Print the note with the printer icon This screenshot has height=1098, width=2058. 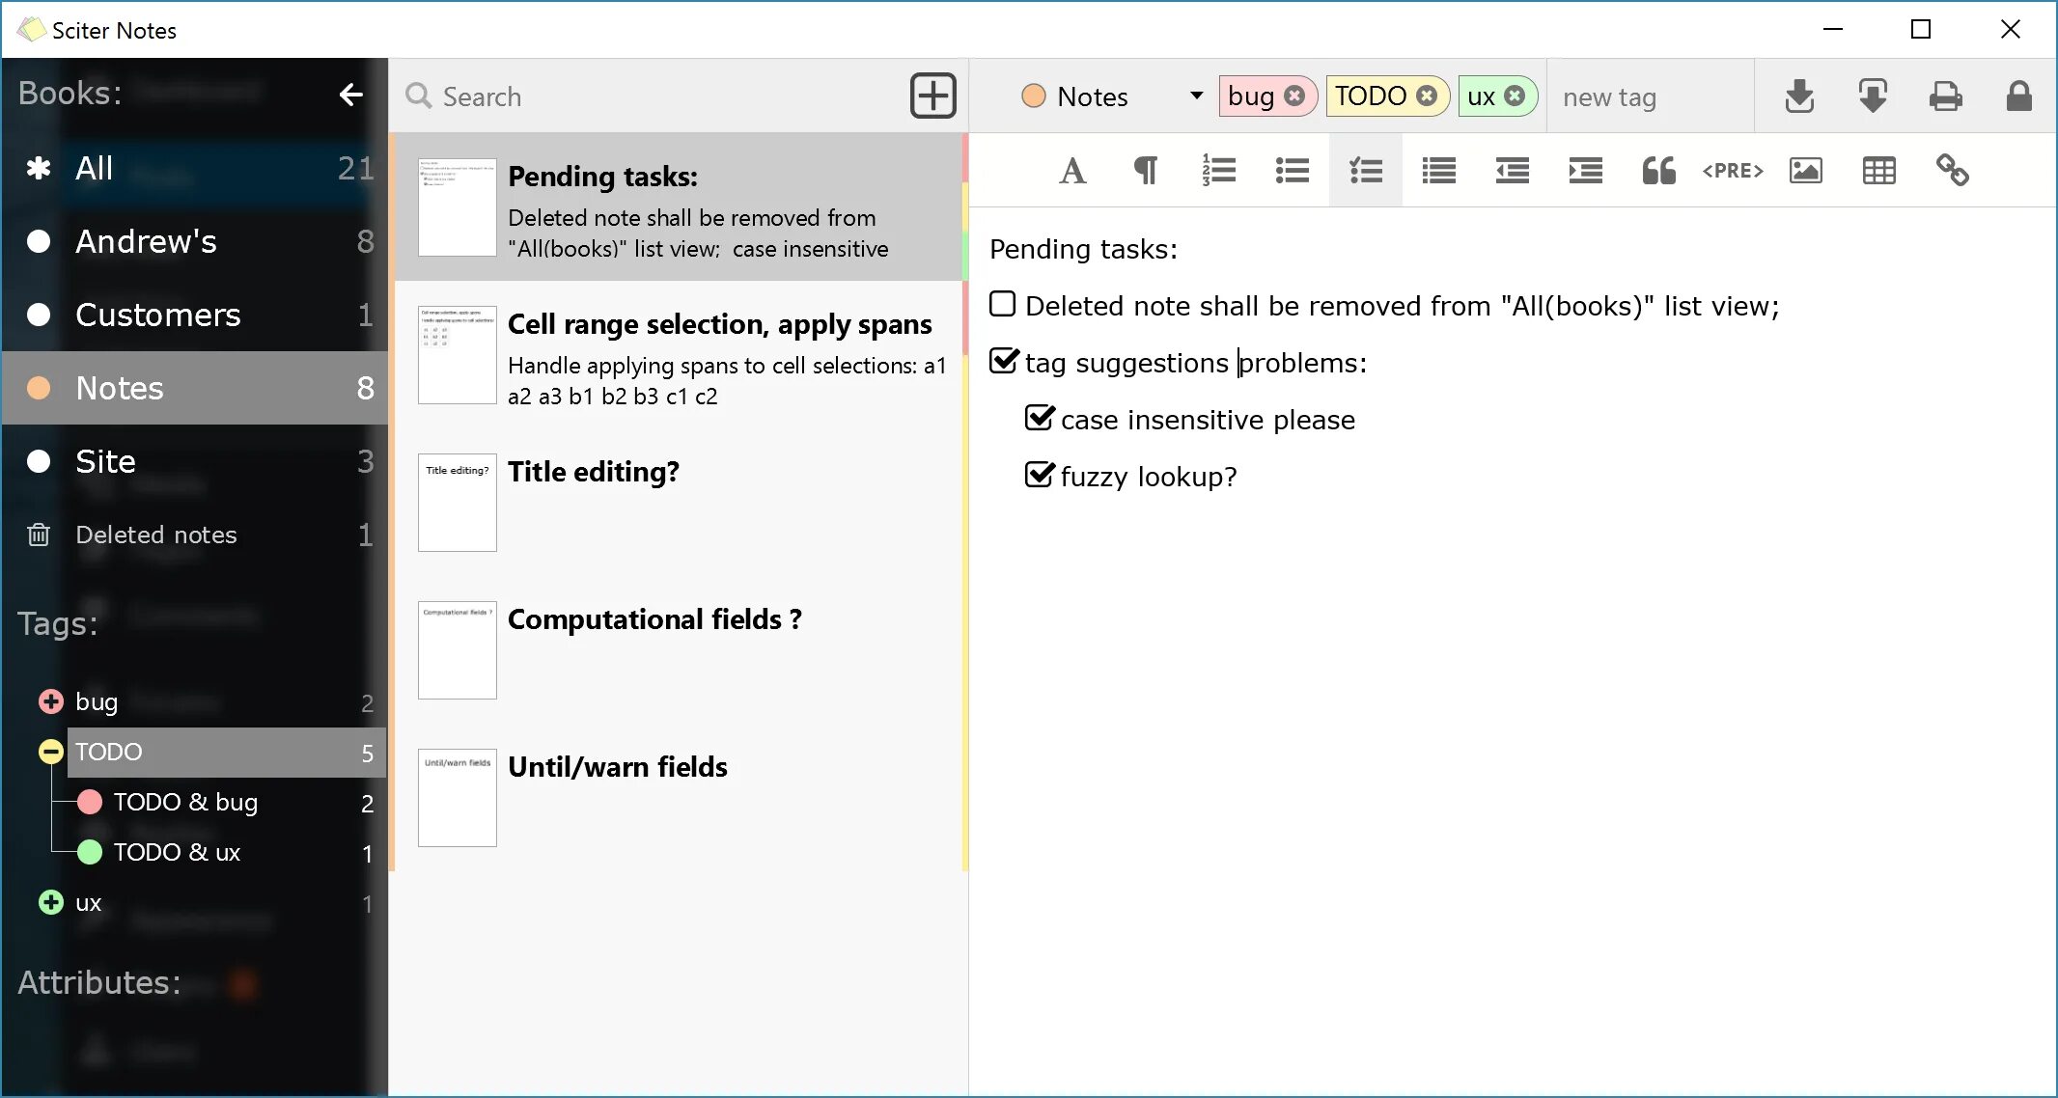tap(1945, 96)
